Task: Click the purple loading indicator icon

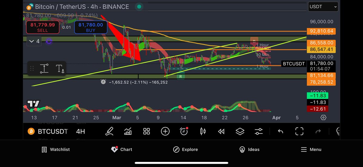Action: [49, 41]
